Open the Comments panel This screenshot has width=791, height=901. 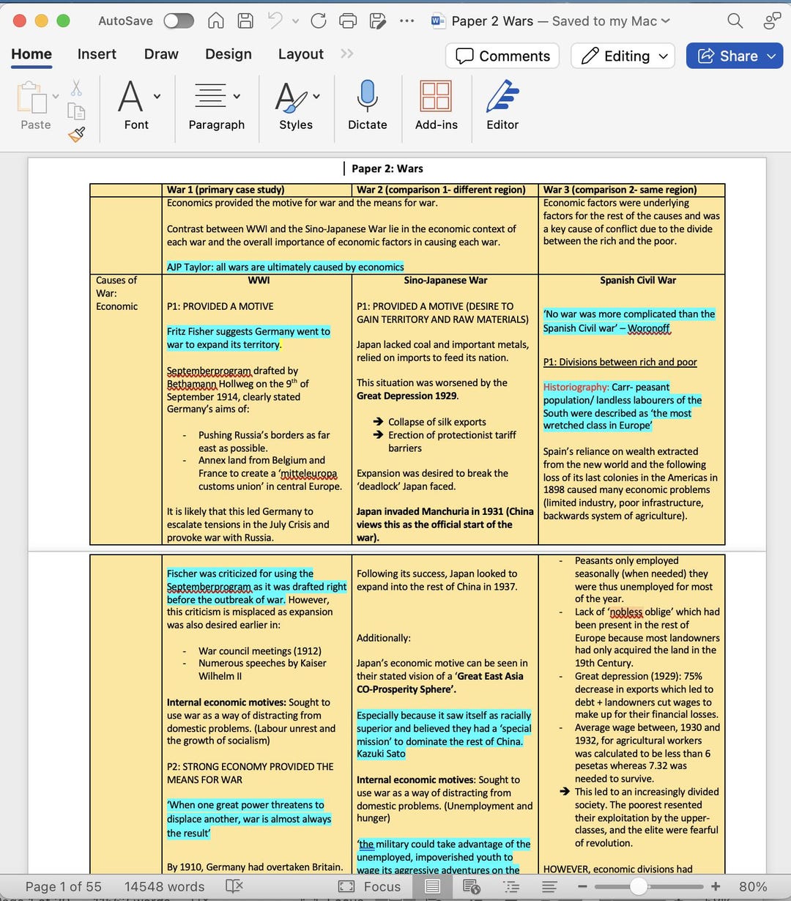pos(502,56)
